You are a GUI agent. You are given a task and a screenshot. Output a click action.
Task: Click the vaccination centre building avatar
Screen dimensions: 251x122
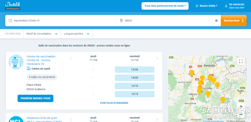(x=16, y=62)
